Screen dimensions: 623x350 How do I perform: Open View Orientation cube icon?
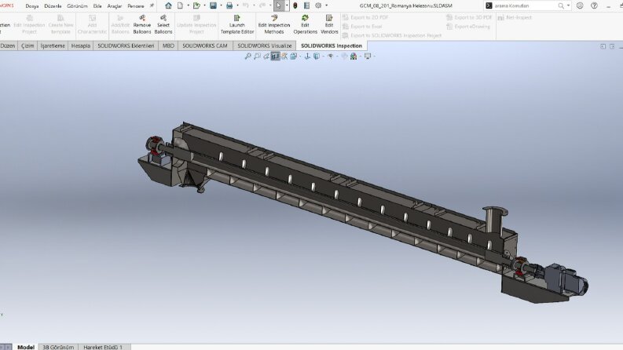click(x=294, y=57)
